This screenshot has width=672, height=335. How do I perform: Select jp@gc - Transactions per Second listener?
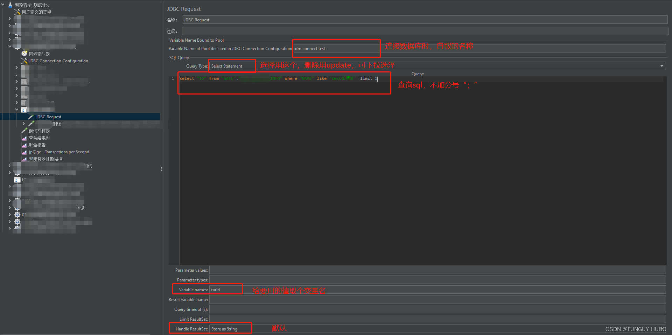pyautogui.click(x=58, y=152)
